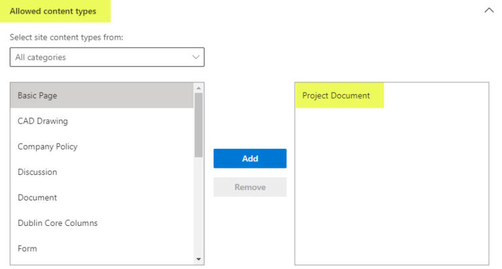Select Dublin Core Columns entry

pyautogui.click(x=102, y=223)
